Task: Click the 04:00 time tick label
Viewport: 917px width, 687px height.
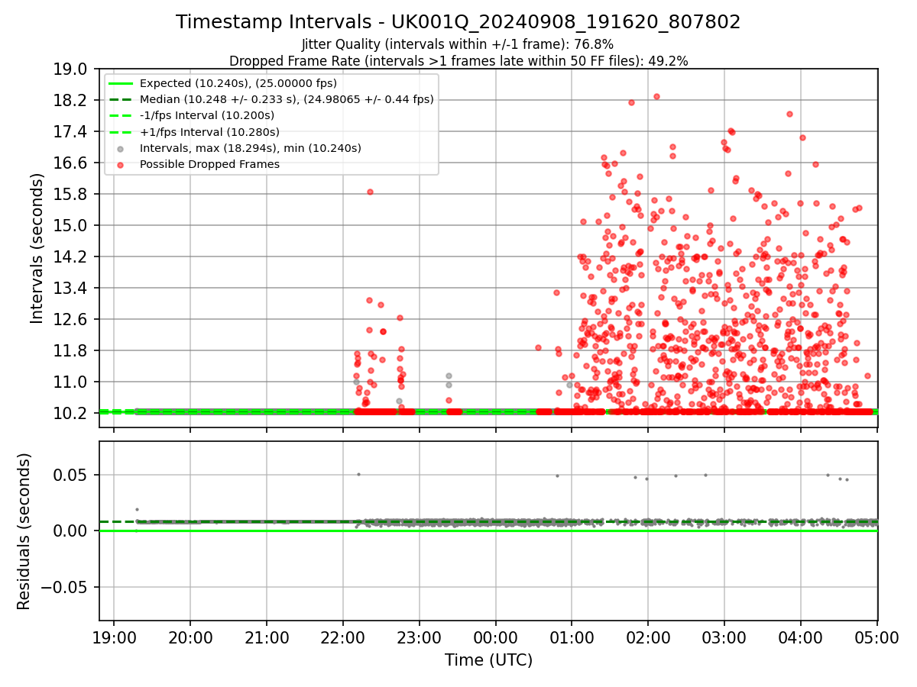Action: (x=801, y=637)
